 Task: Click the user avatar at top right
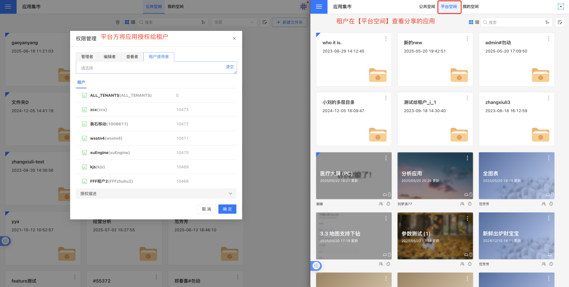coord(561,7)
